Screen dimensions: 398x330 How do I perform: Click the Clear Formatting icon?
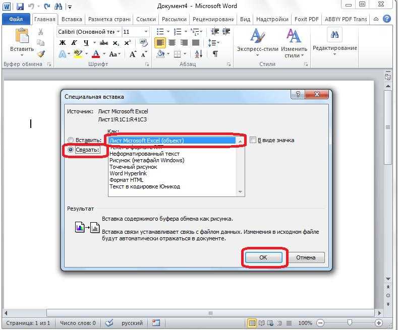(144, 43)
